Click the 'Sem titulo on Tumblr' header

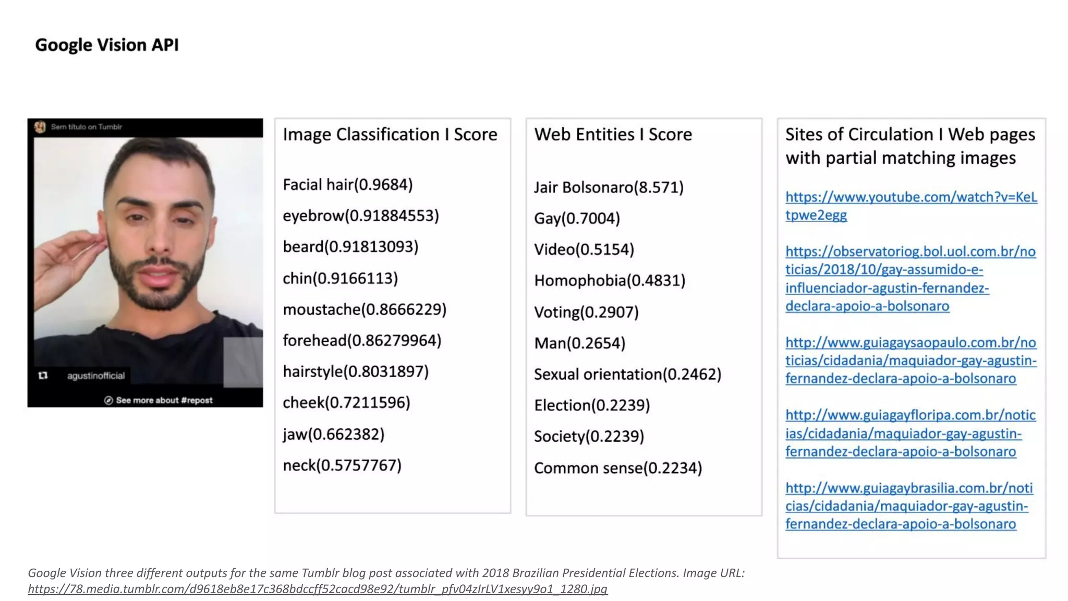[x=86, y=127]
